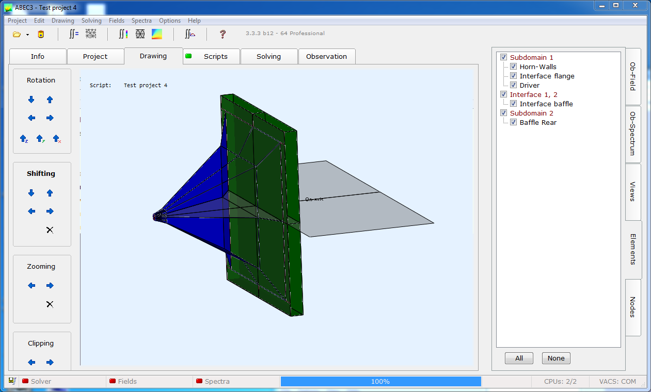Toggle Interface 1, 2 checkbox

coord(504,94)
